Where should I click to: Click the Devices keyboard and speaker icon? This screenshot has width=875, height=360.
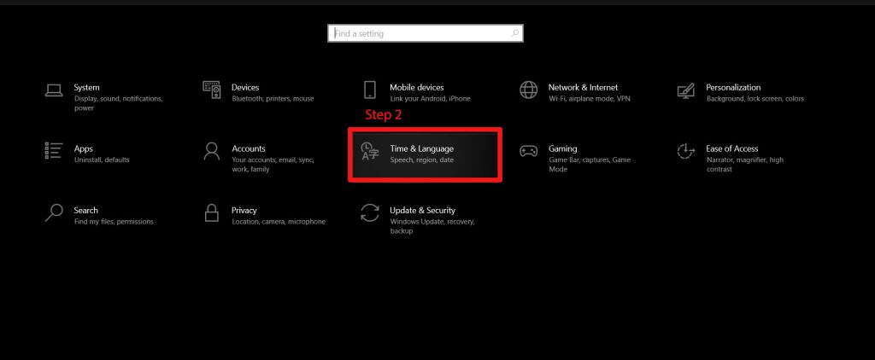(x=212, y=90)
